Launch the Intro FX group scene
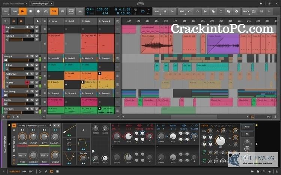This screenshot has width=281, height=175. [49, 58]
